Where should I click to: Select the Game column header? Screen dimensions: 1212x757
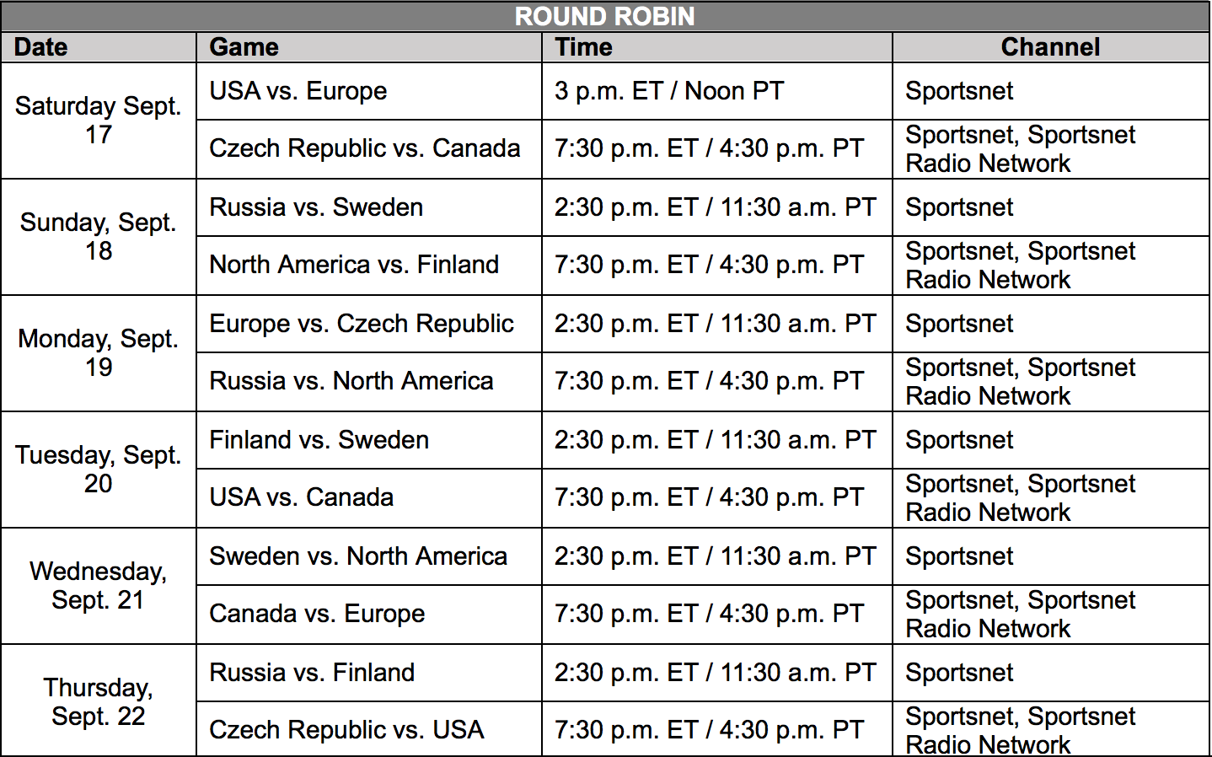[369, 47]
